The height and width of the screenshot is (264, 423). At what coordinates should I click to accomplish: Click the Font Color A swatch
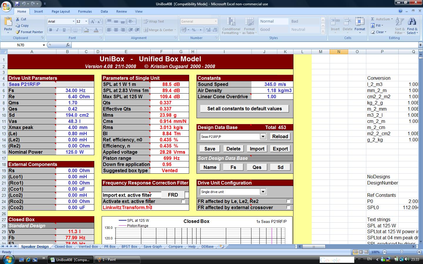point(96,30)
